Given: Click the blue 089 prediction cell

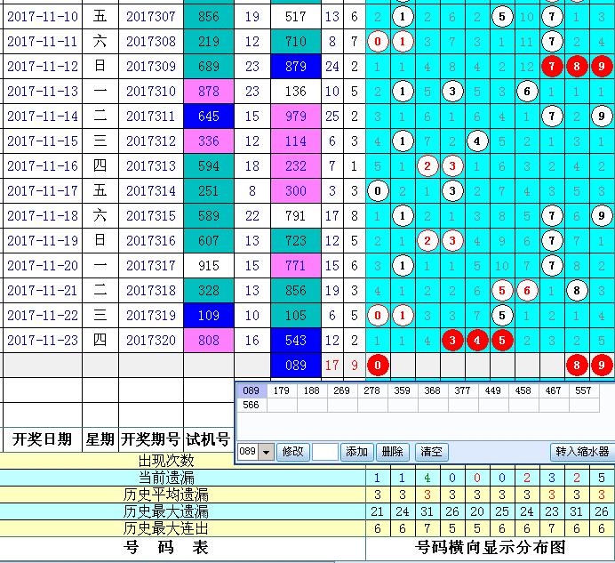Looking at the screenshot, I should pyautogui.click(x=297, y=365).
